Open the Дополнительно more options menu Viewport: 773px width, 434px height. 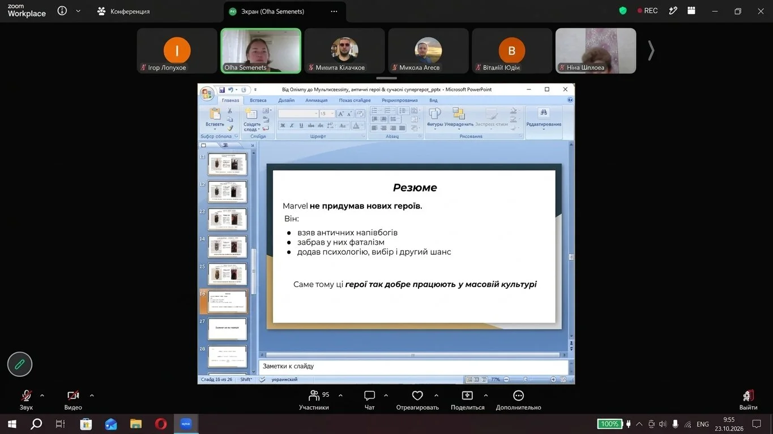[518, 399]
